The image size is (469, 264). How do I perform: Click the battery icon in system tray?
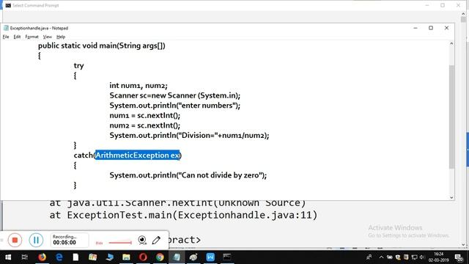pyautogui.click(x=389, y=257)
